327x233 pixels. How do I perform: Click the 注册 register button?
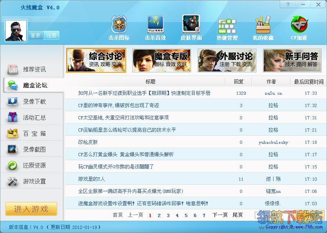pos(51,35)
